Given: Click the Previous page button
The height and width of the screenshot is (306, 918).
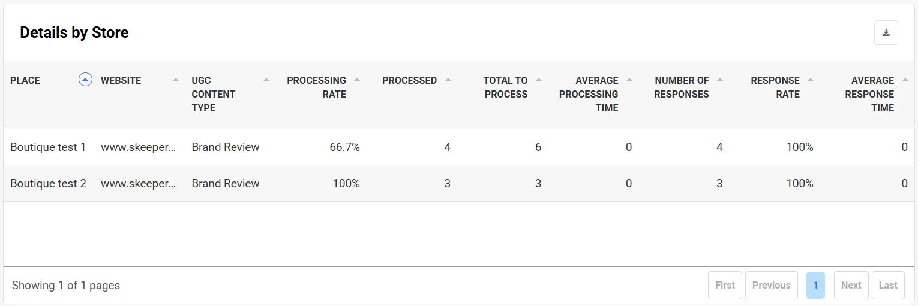Looking at the screenshot, I should (x=771, y=286).
